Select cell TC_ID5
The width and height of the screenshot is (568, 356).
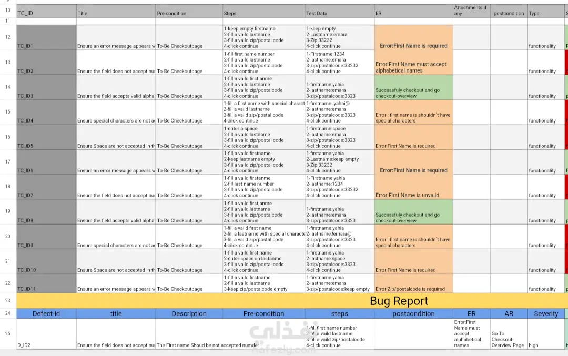coord(46,137)
